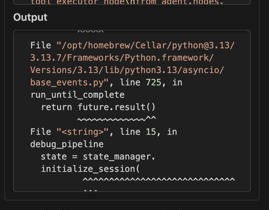Click line number 15 in traceback
This screenshot has height=210, width=269.
[x=151, y=132]
